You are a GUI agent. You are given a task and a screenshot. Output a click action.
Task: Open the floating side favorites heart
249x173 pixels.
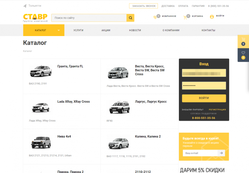(x=243, y=53)
